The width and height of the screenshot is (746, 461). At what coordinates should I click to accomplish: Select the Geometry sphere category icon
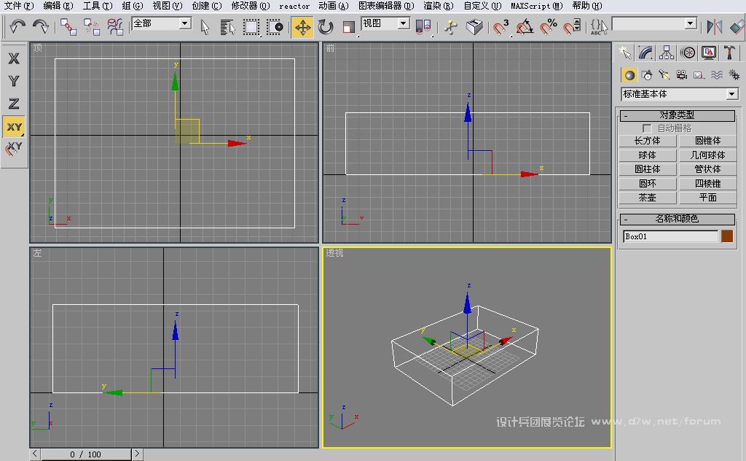point(629,75)
